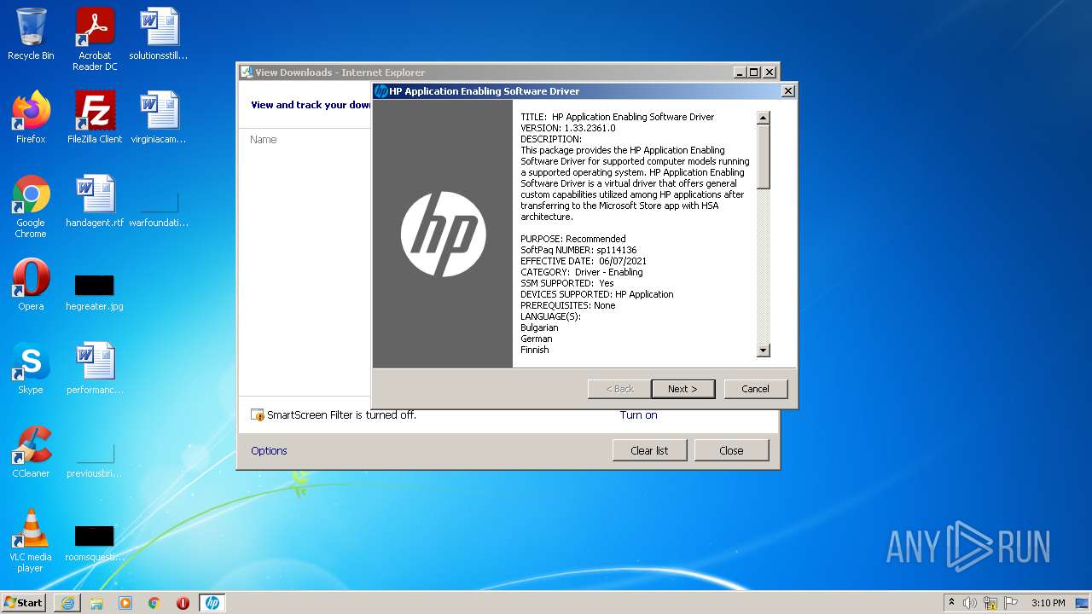Launch CCleaner desktop shortcut
Screen dimensions: 1092x614
tap(31, 452)
